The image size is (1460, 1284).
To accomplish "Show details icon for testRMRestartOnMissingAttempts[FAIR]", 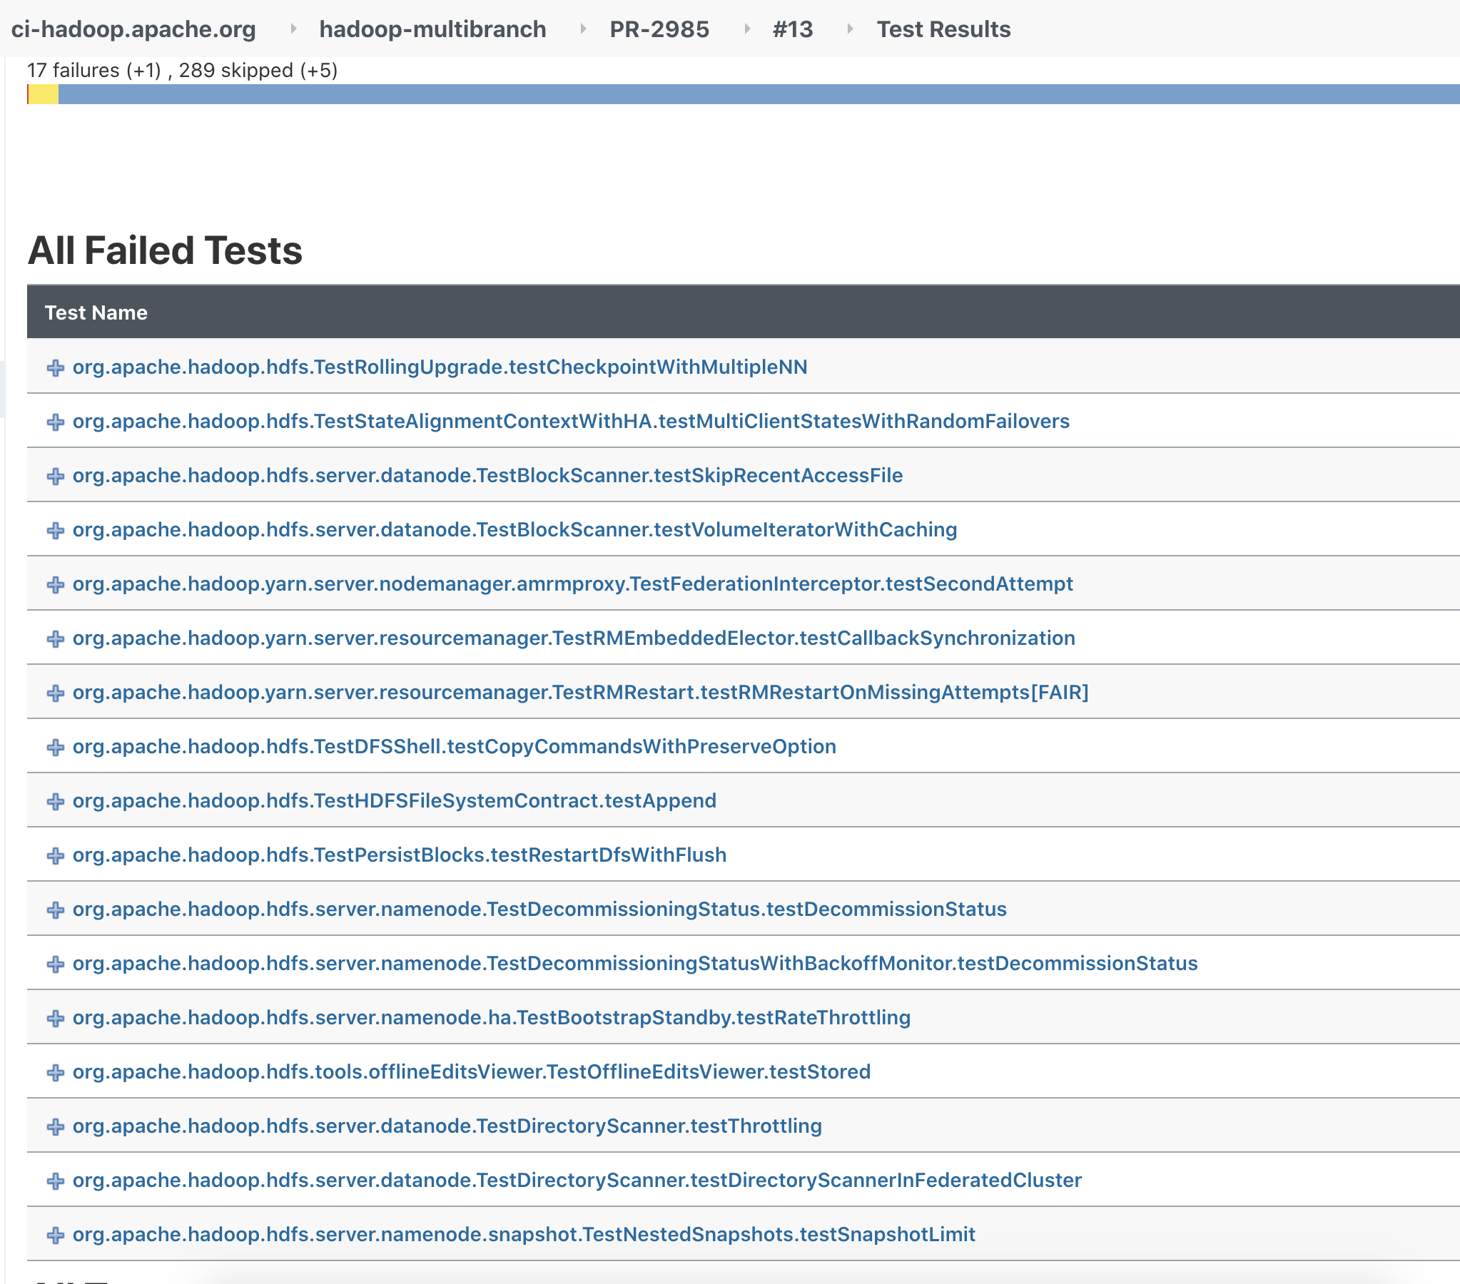I will point(55,693).
